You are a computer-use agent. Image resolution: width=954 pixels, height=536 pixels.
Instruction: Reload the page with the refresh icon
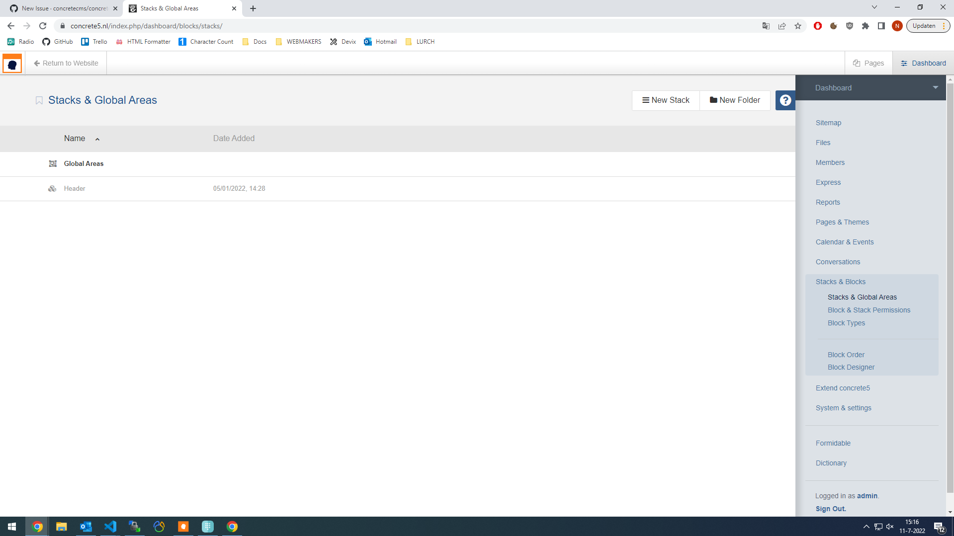click(x=43, y=26)
